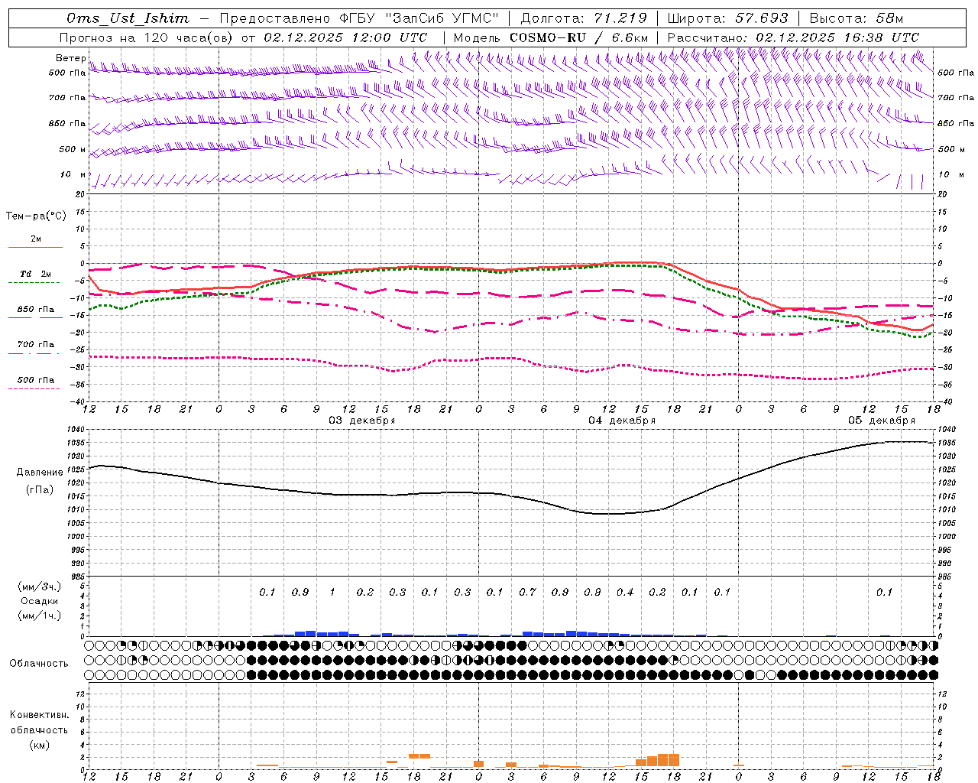The image size is (978, 783).
Task: Select the 850 гПа temperature legend entry
Action: 36,310
